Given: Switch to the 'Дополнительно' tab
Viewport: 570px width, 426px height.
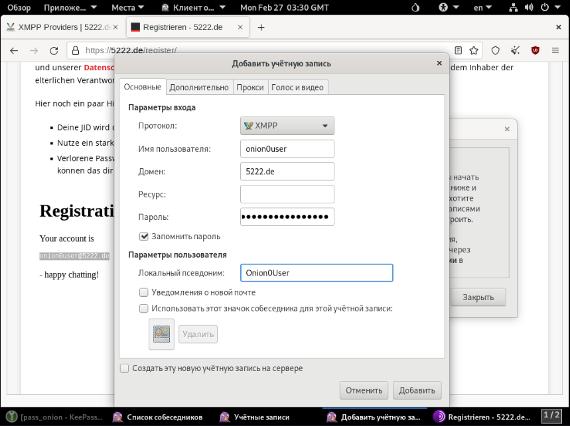Looking at the screenshot, I should pyautogui.click(x=198, y=87).
